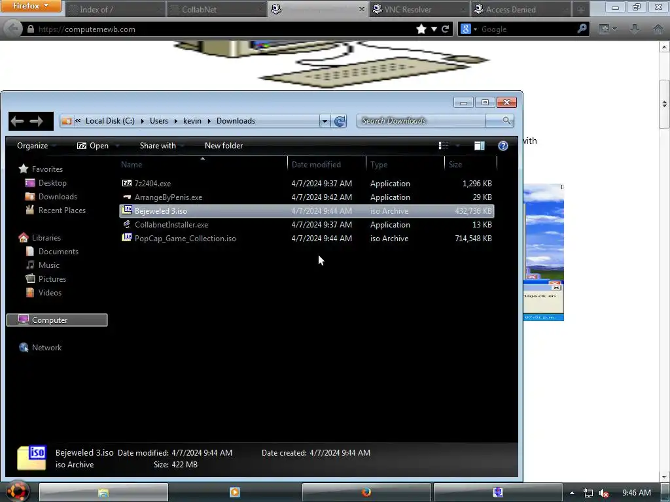Open Pictures library
This screenshot has width=670, height=502.
click(52, 278)
